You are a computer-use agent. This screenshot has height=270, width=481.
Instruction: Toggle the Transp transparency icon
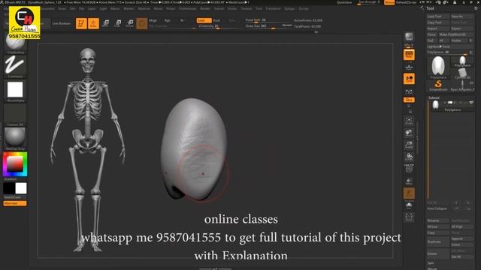[409, 181]
